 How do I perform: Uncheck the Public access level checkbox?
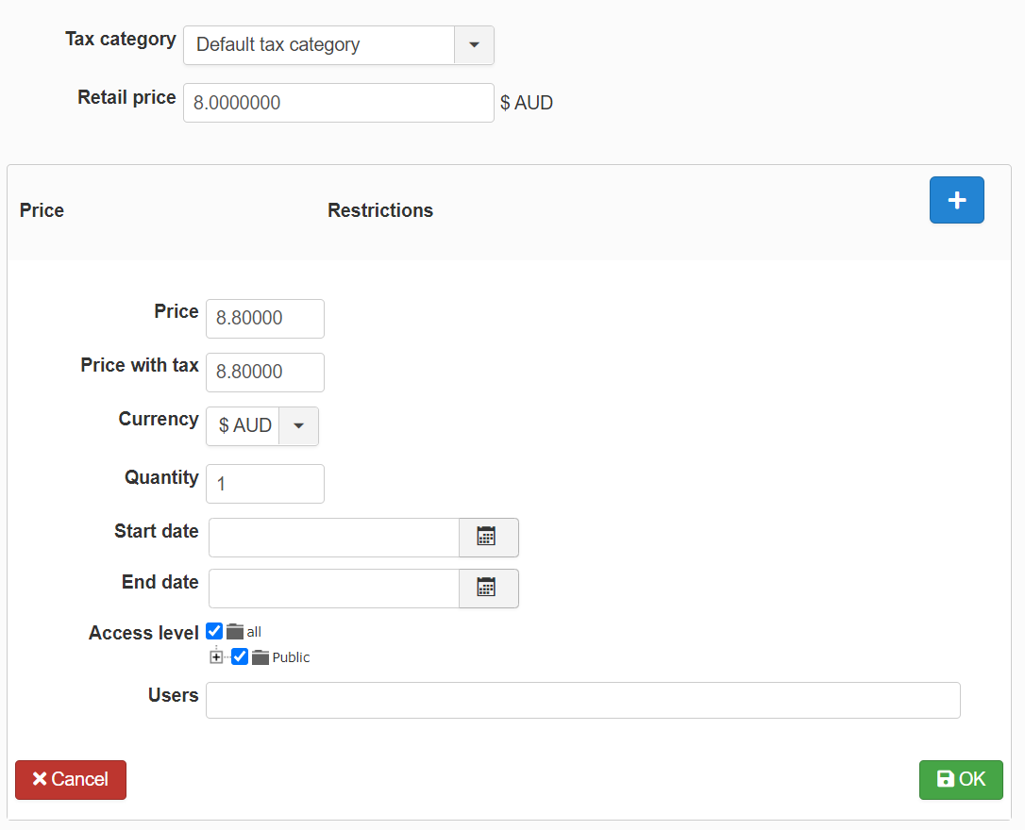pyautogui.click(x=240, y=657)
